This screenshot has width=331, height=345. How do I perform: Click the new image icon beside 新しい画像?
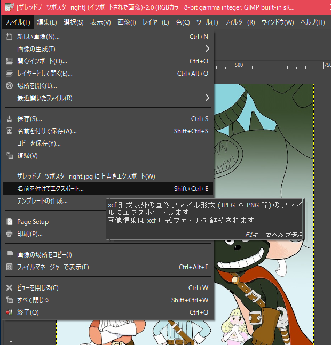tap(9, 36)
